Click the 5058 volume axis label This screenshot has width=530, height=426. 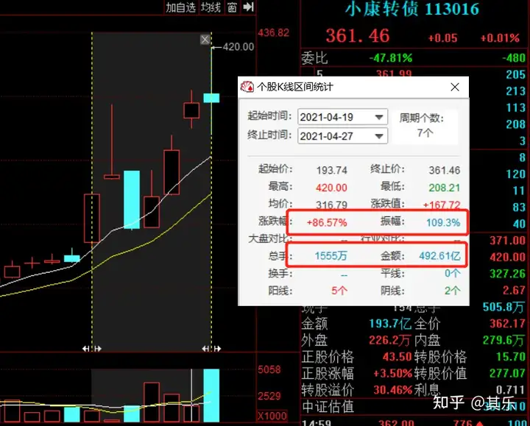[x=269, y=369]
